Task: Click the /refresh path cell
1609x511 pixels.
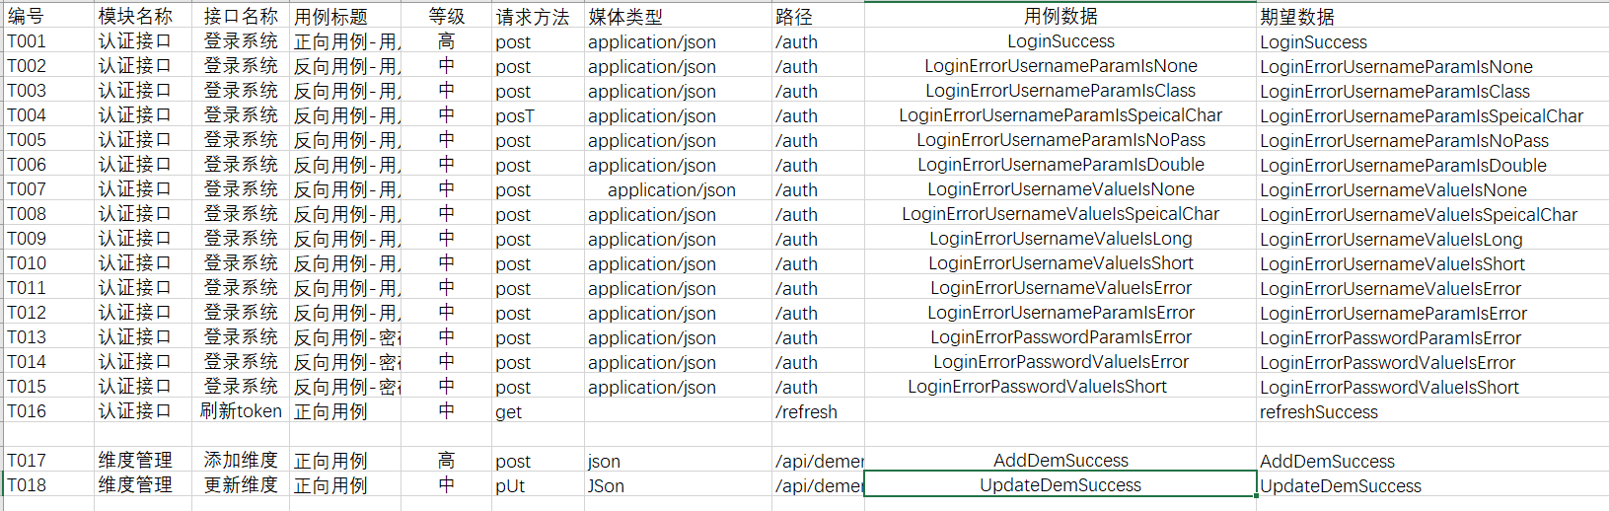Action: pyautogui.click(x=806, y=411)
